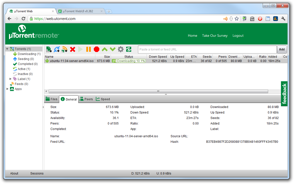The image size is (294, 184).
Task: Click the Home link
Action: (x=193, y=36)
